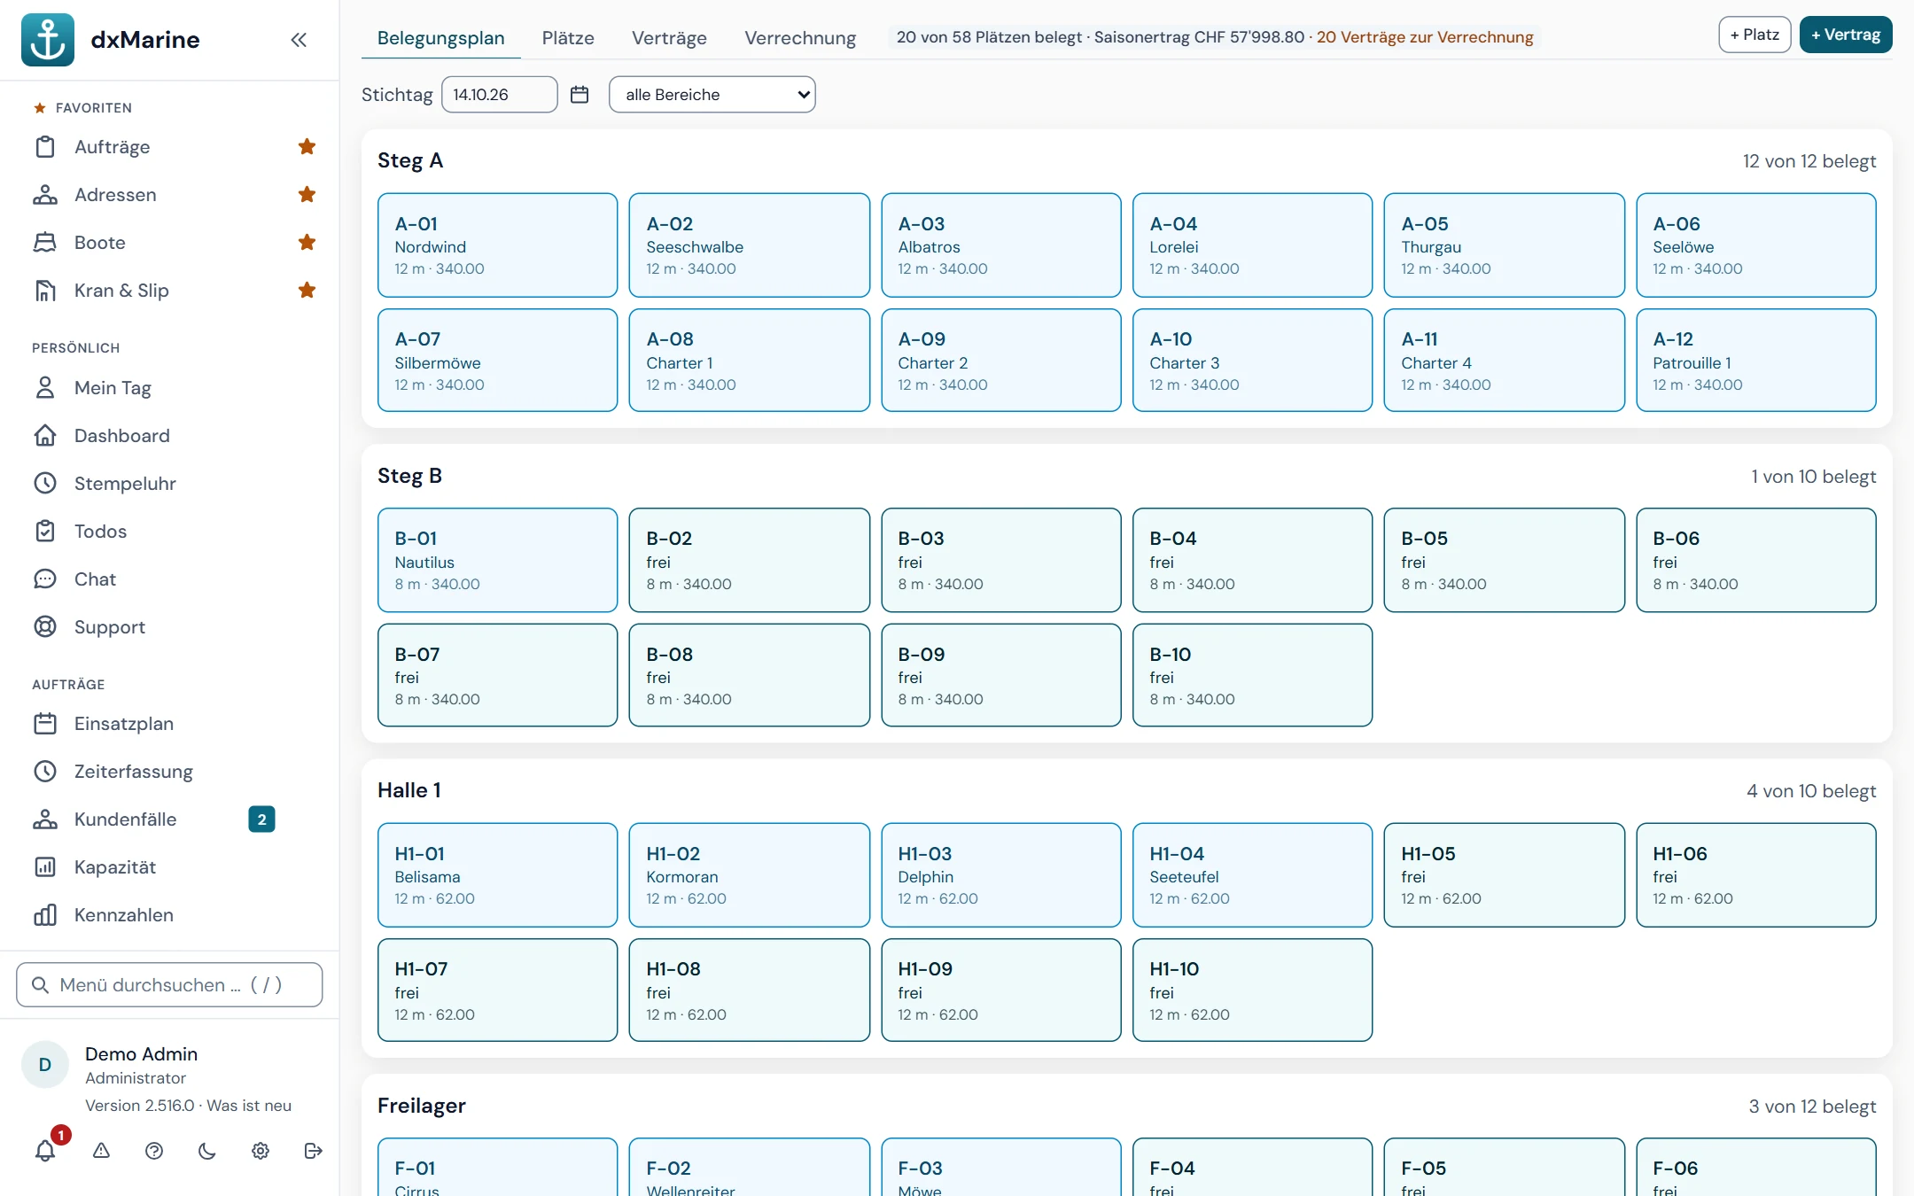This screenshot has width=1914, height=1196.
Task: Click the warning triangle icon
Action: [101, 1151]
